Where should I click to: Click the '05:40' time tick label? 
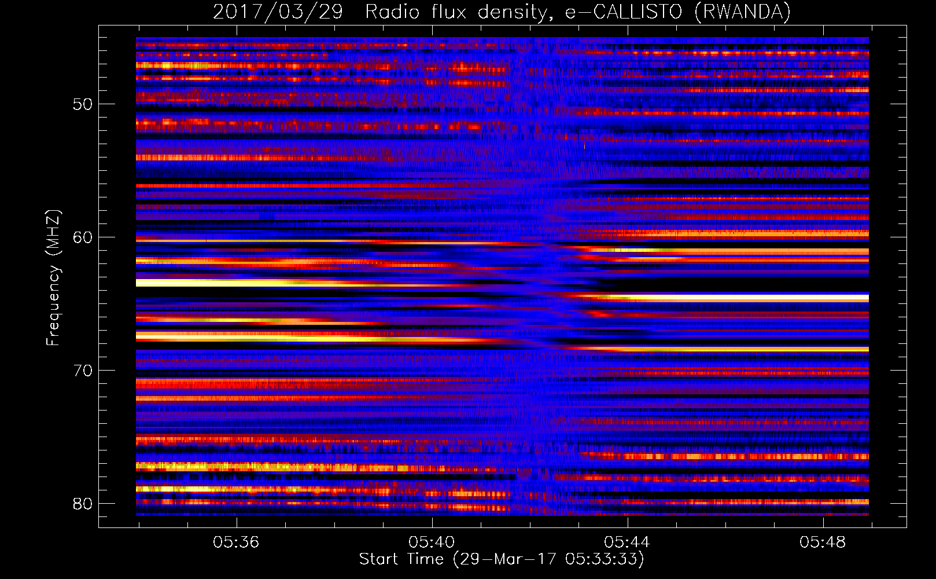[x=432, y=542]
